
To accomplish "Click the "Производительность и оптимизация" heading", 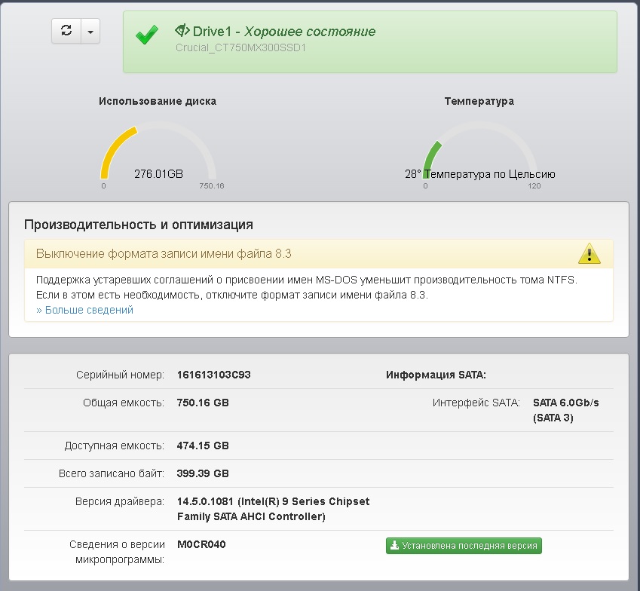I will click(139, 225).
